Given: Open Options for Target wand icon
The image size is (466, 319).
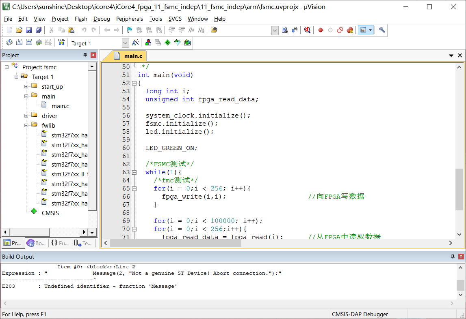Looking at the screenshot, I should coord(136,43).
